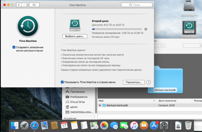Open Mail stamp icon in the Dock
Viewport: 202px width, 132px height.
44,125
